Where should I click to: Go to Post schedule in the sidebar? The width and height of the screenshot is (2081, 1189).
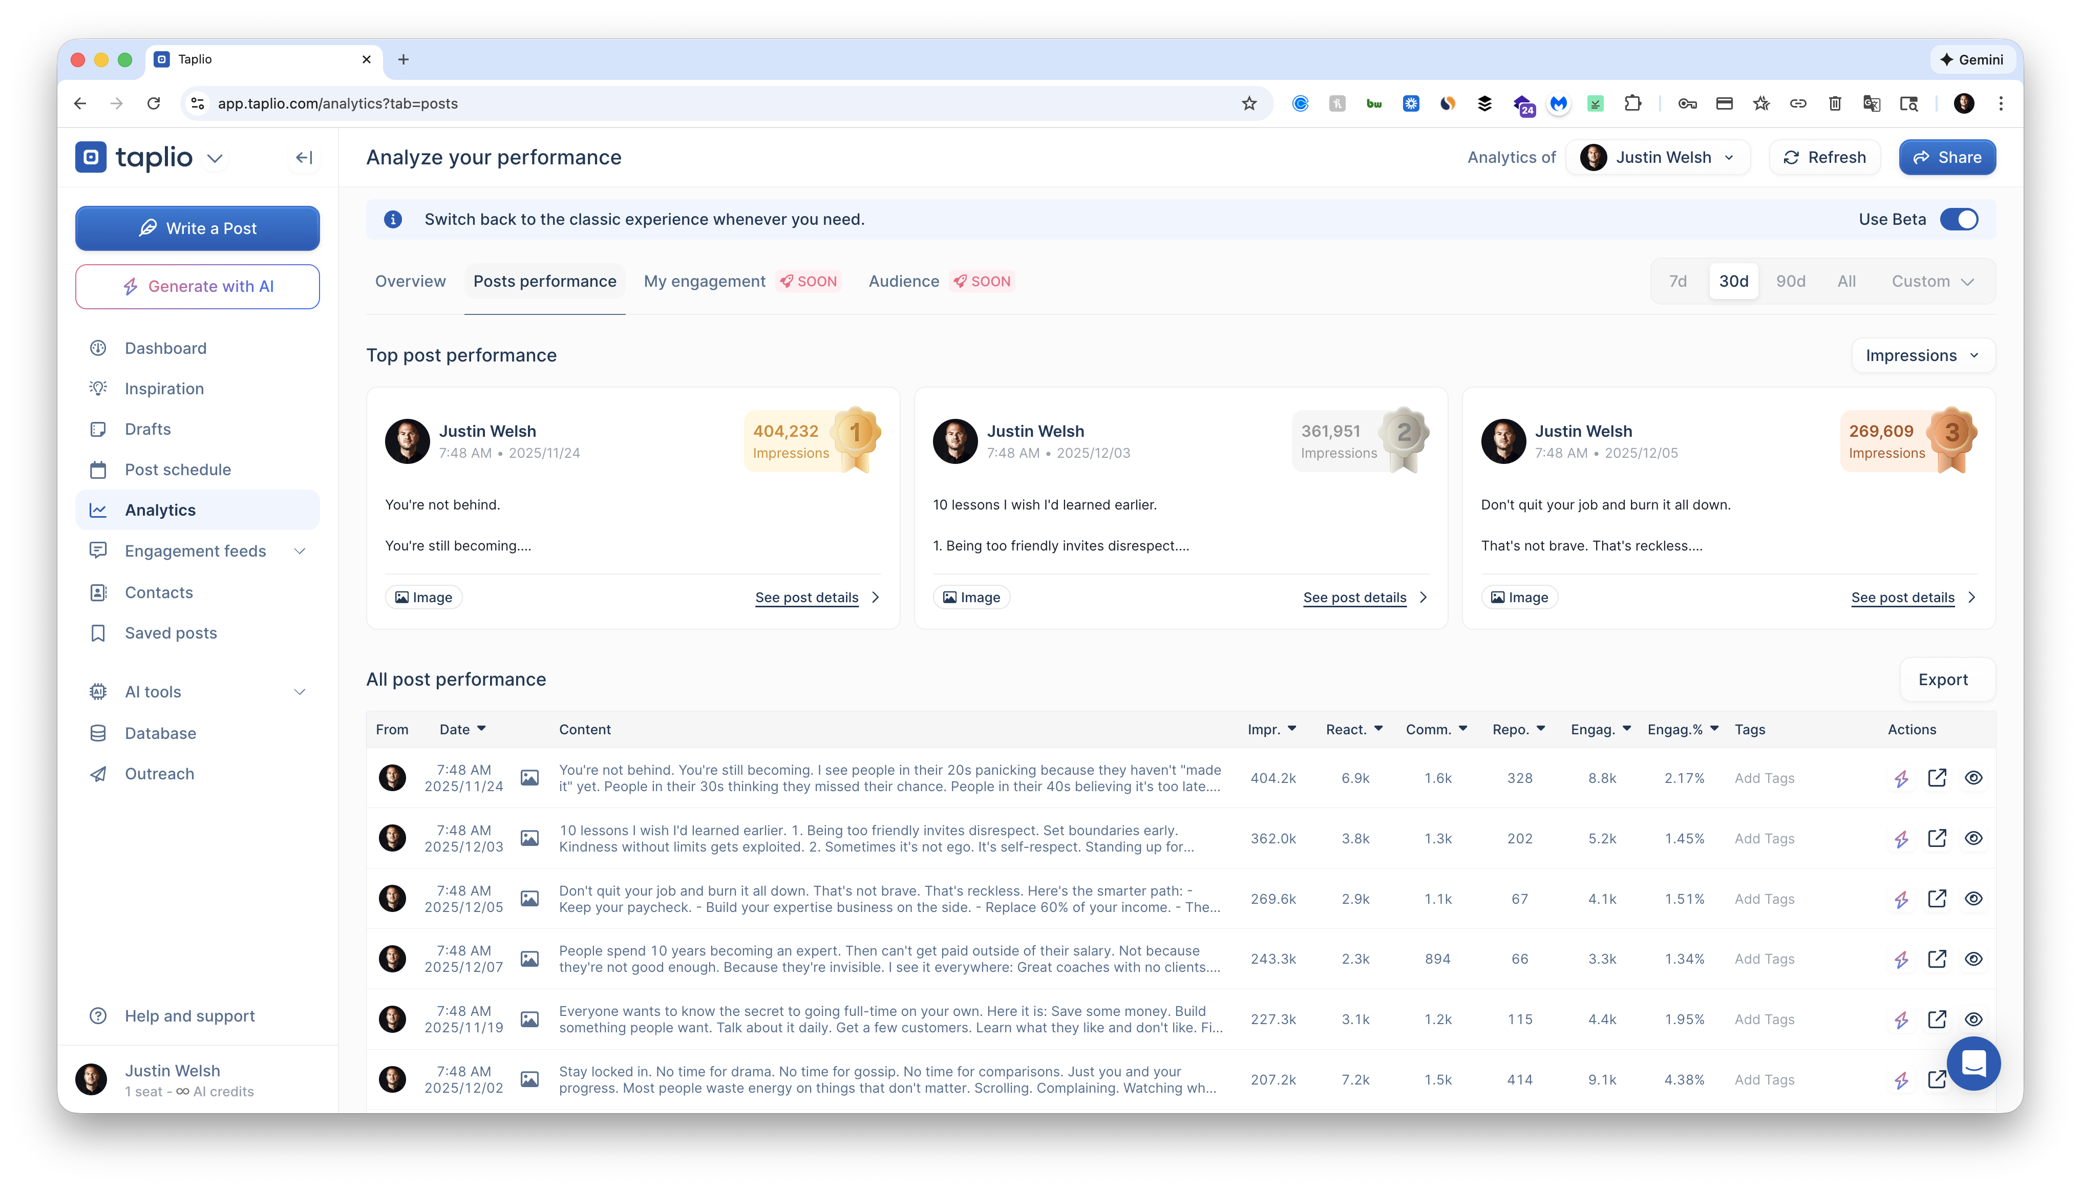point(177,470)
